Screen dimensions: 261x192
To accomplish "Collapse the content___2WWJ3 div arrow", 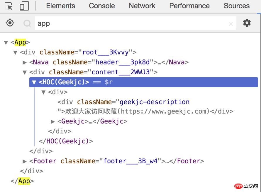I will [25, 72].
